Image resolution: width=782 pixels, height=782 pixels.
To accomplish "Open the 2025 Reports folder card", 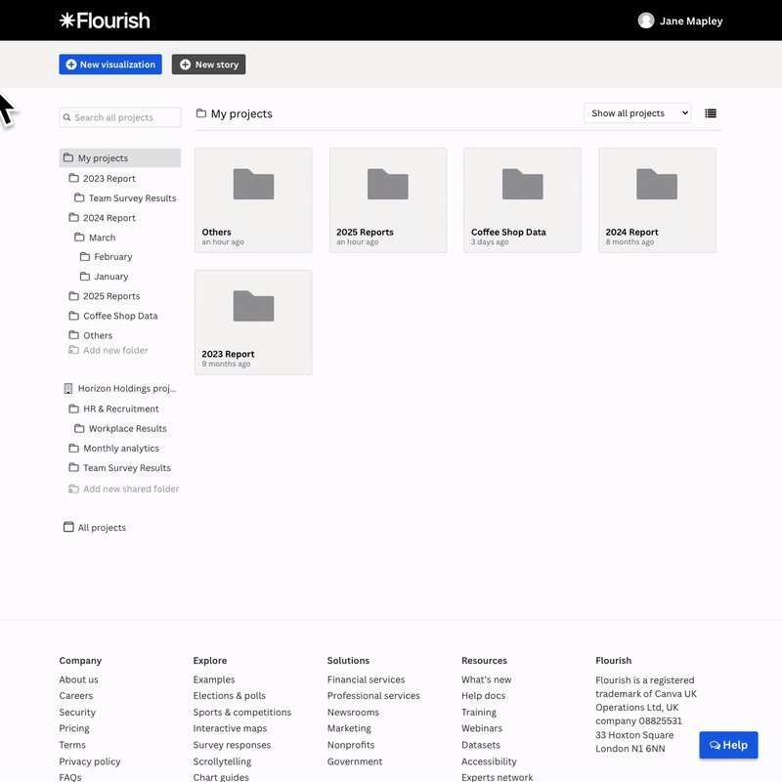I will 387,200.
